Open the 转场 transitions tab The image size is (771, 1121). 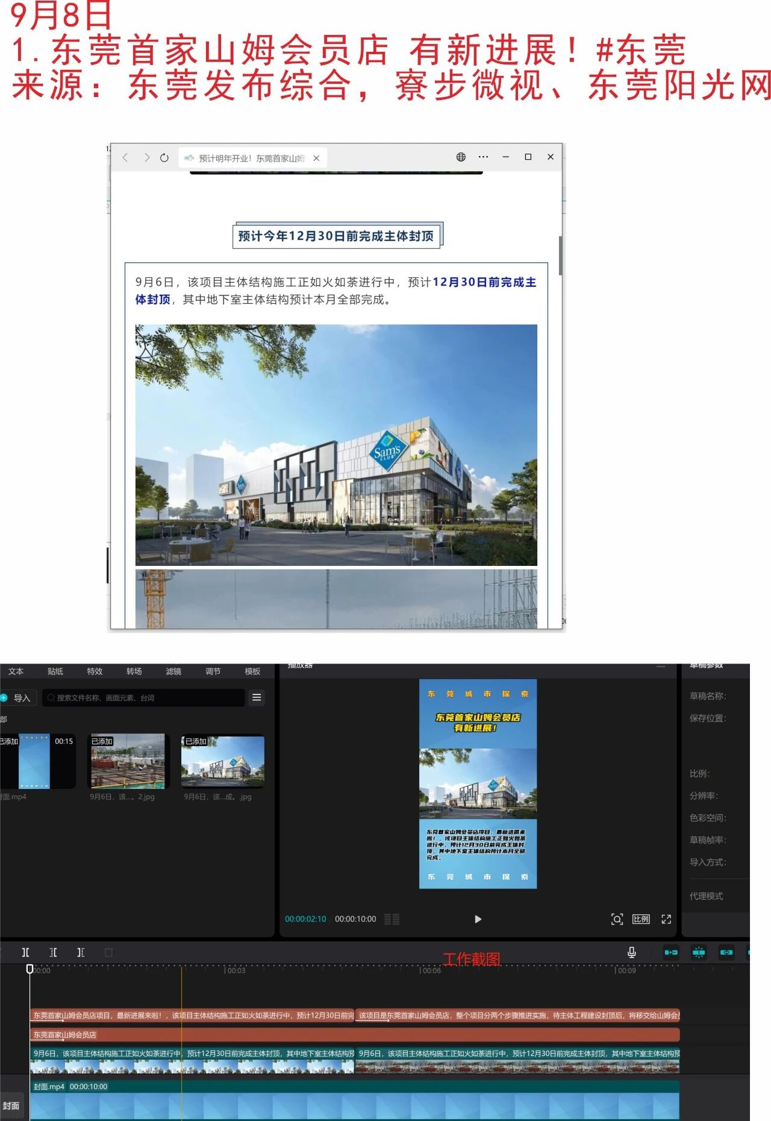(134, 671)
